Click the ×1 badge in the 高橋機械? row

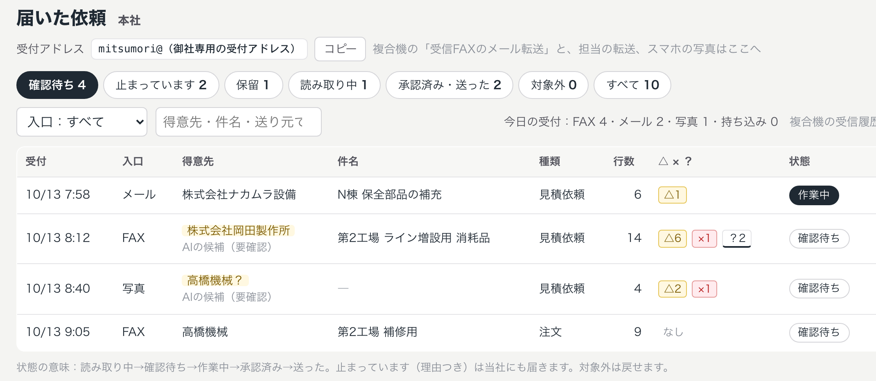tap(704, 289)
